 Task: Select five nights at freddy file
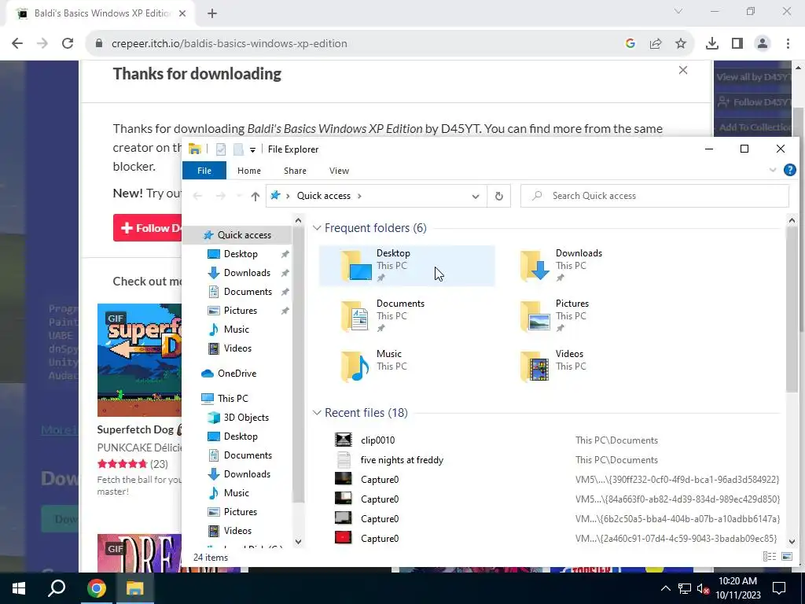coord(402,460)
